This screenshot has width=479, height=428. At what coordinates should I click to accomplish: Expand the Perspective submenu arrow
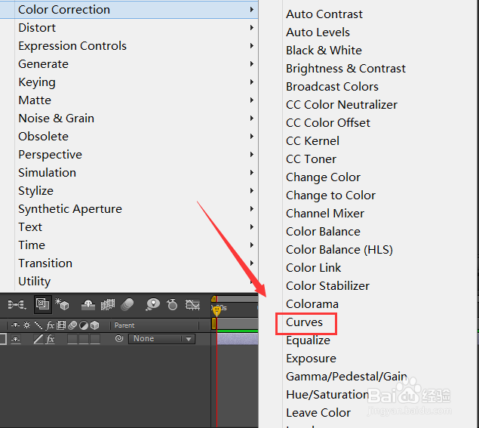252,154
